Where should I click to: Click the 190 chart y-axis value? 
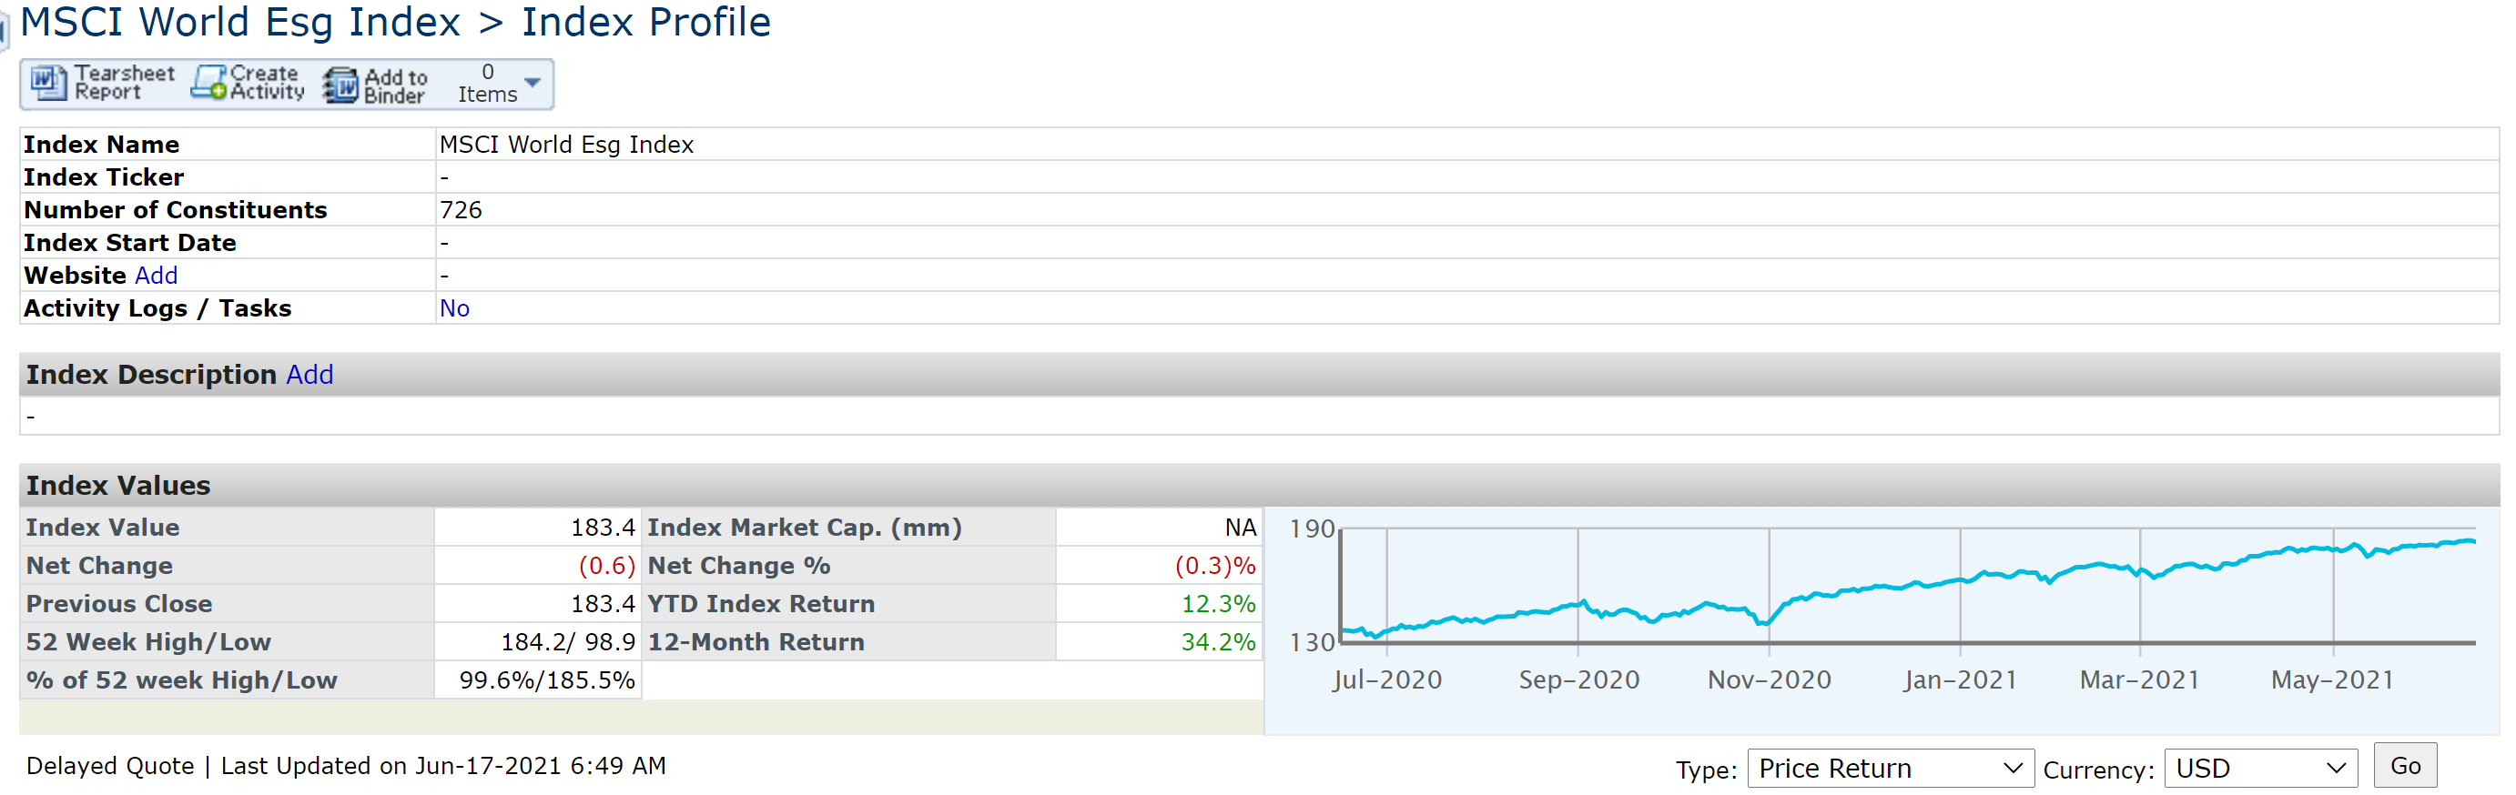1312,528
